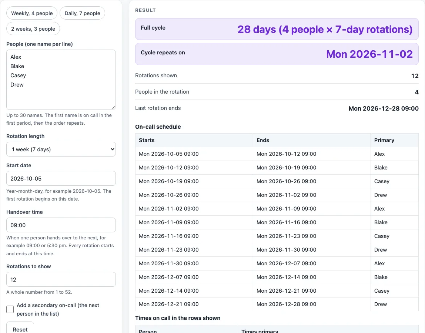Apply the "Daily, 7 people" preset
Viewport: 425px width, 333px height.
click(x=83, y=13)
